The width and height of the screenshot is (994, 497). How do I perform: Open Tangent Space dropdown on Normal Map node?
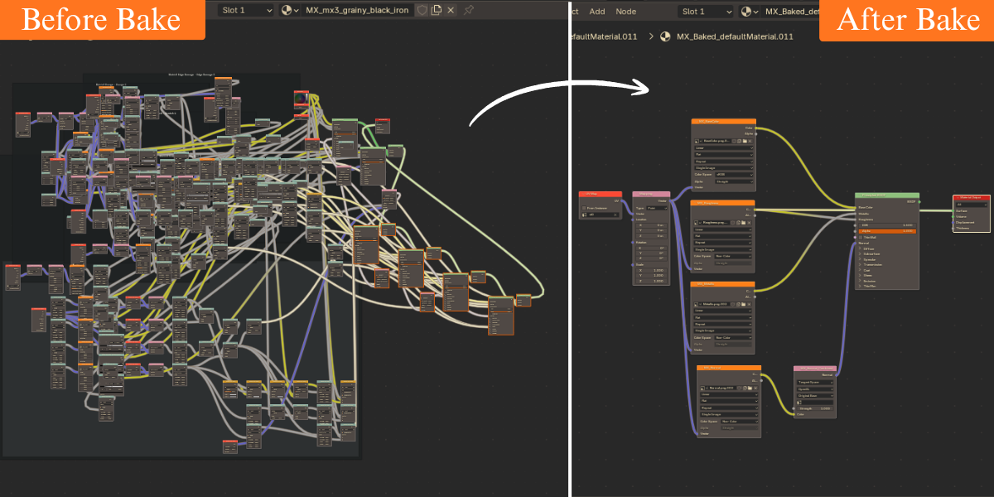pyautogui.click(x=815, y=382)
